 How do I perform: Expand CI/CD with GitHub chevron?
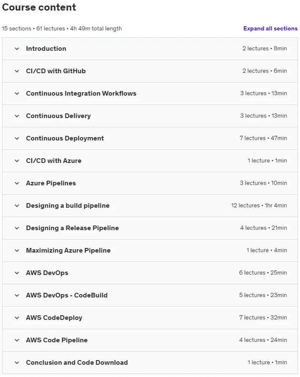click(17, 71)
